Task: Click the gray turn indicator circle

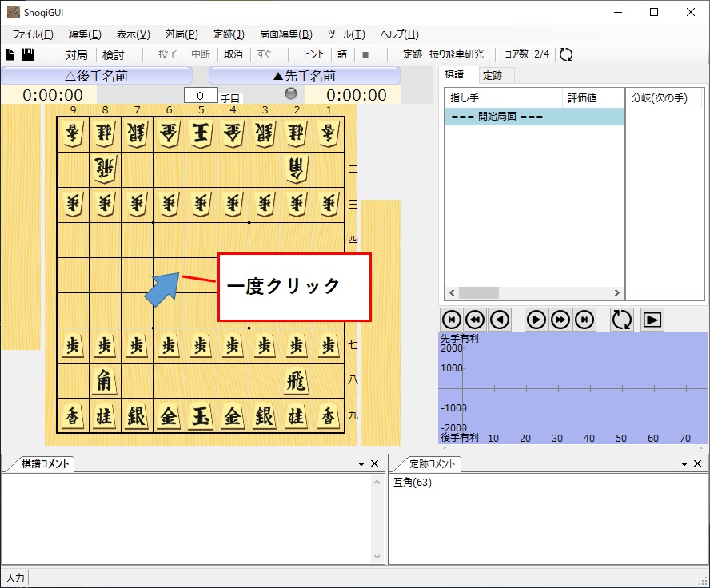Action: [291, 93]
